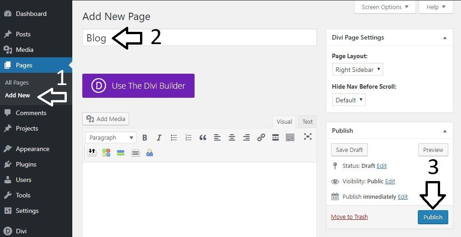Click the blue Publish button
The height and width of the screenshot is (237, 461).
(433, 217)
